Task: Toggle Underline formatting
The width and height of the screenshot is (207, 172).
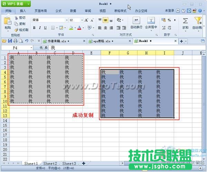Action: tap(45, 28)
